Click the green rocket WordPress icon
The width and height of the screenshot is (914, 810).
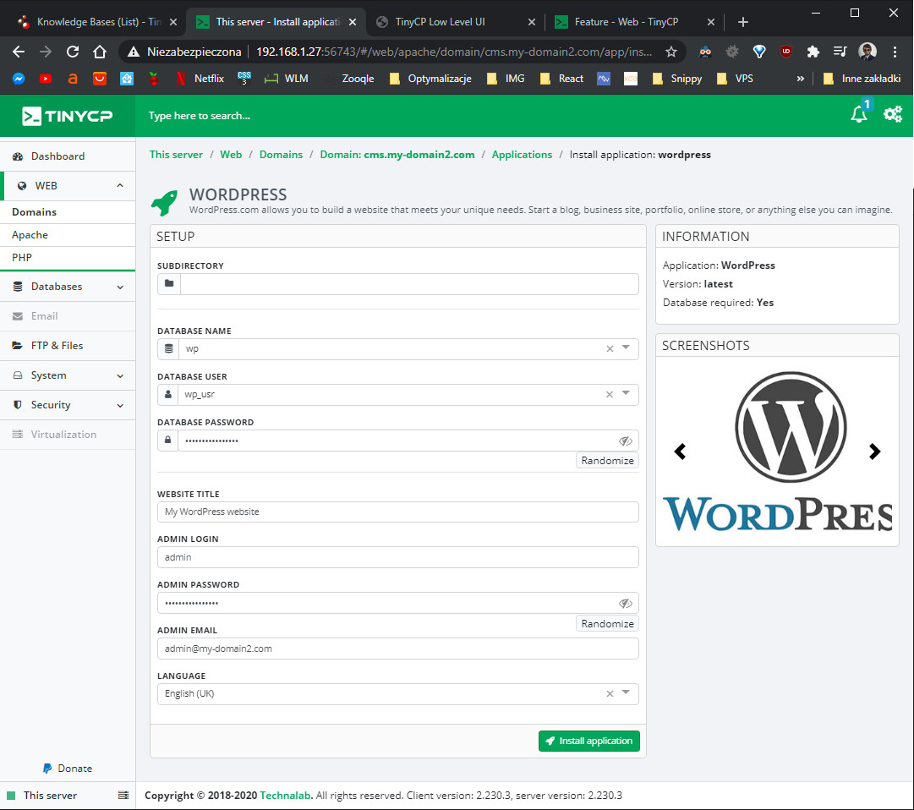pyautogui.click(x=164, y=202)
